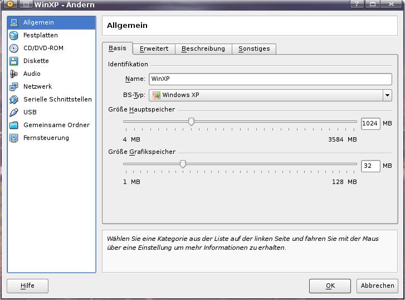
Task: Click the Abbrechen button
Action: 377,286
